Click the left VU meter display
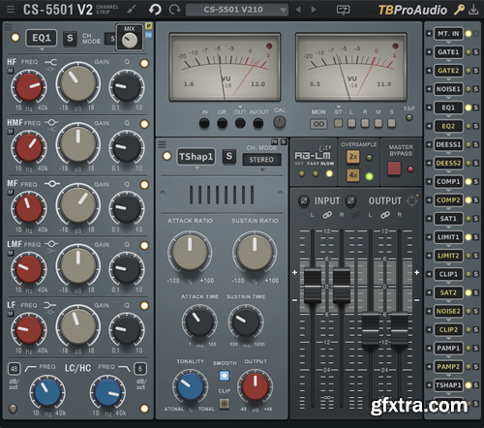The image size is (484, 428). [x=225, y=67]
